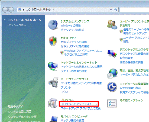Screen dimensions: 149x122
Task: Click ネットワークの状態とタスクの表示 link
Action: pyautogui.click(x=82, y=67)
